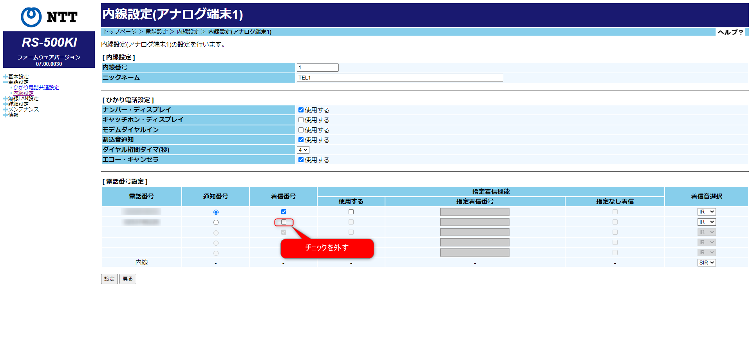
Task: Click the NTT logo icon
Action: pyautogui.click(x=31, y=17)
